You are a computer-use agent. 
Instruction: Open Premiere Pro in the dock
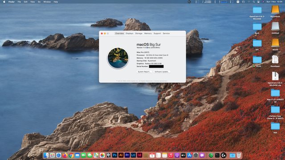click(127, 155)
